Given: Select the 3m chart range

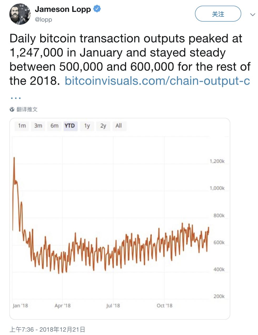Looking at the screenshot, I should click(x=38, y=126).
